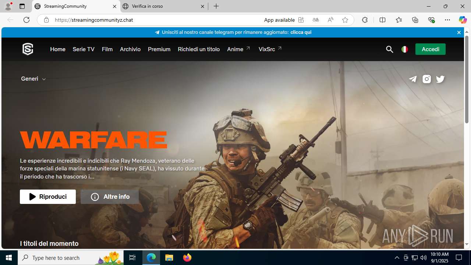This screenshot has height=265, width=471.
Task: Open the Premium page
Action: [x=159, y=49]
